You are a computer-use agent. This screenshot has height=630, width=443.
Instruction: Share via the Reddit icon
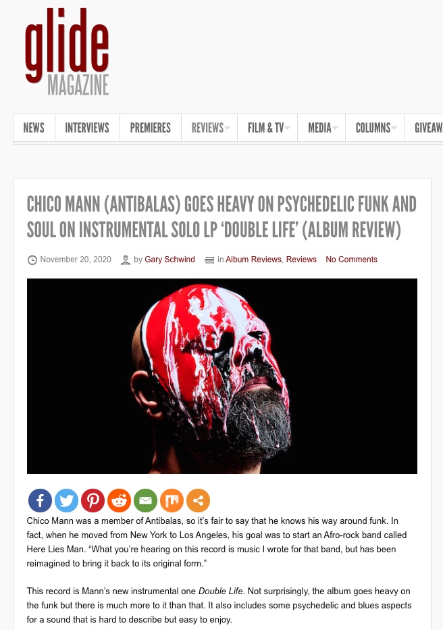pos(119,500)
